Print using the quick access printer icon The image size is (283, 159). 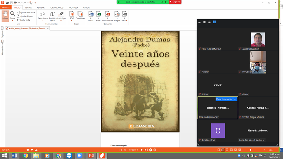pyautogui.click(x=15, y=3)
